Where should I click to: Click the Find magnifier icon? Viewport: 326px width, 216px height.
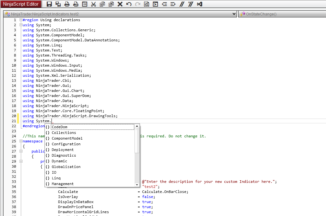147,4
